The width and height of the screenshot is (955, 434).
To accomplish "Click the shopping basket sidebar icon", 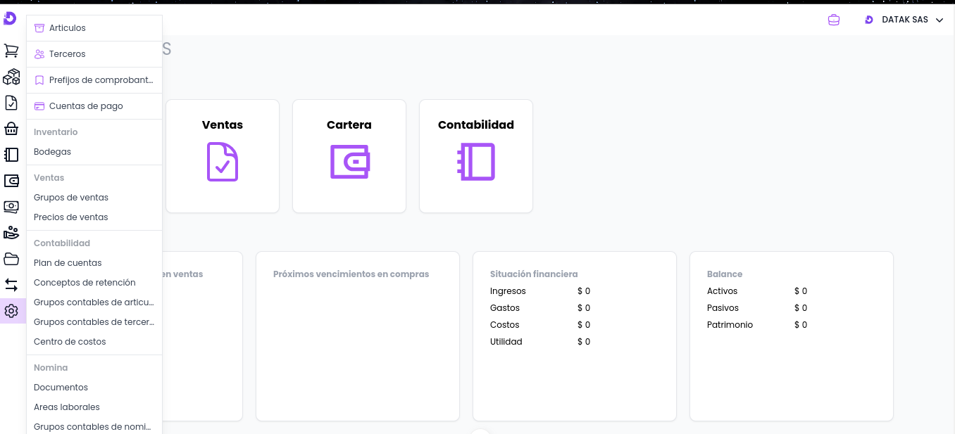I will pyautogui.click(x=11, y=129).
